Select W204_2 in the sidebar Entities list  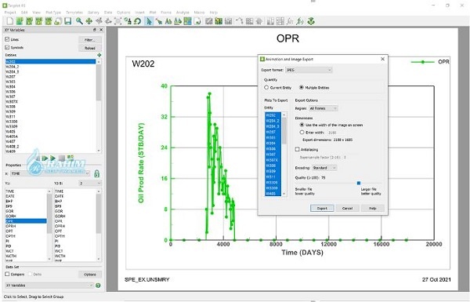[50, 67]
